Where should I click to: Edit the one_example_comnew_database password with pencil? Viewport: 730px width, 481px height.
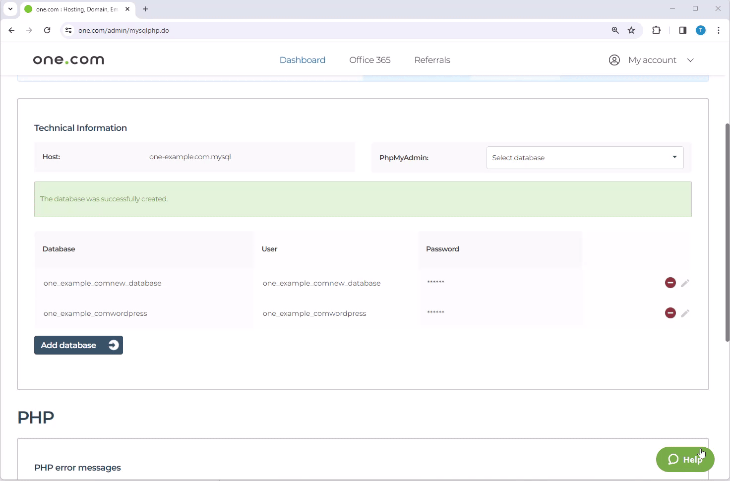(x=685, y=283)
